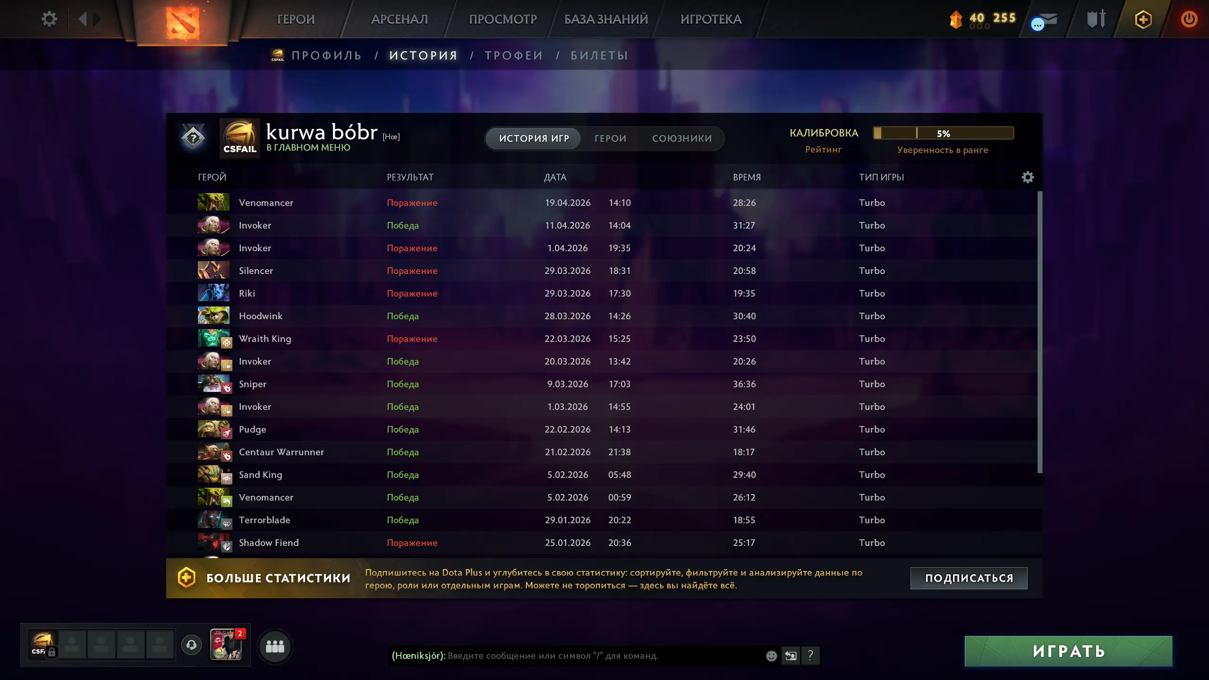Open the ТРОФЕИ profile section

[x=514, y=56]
